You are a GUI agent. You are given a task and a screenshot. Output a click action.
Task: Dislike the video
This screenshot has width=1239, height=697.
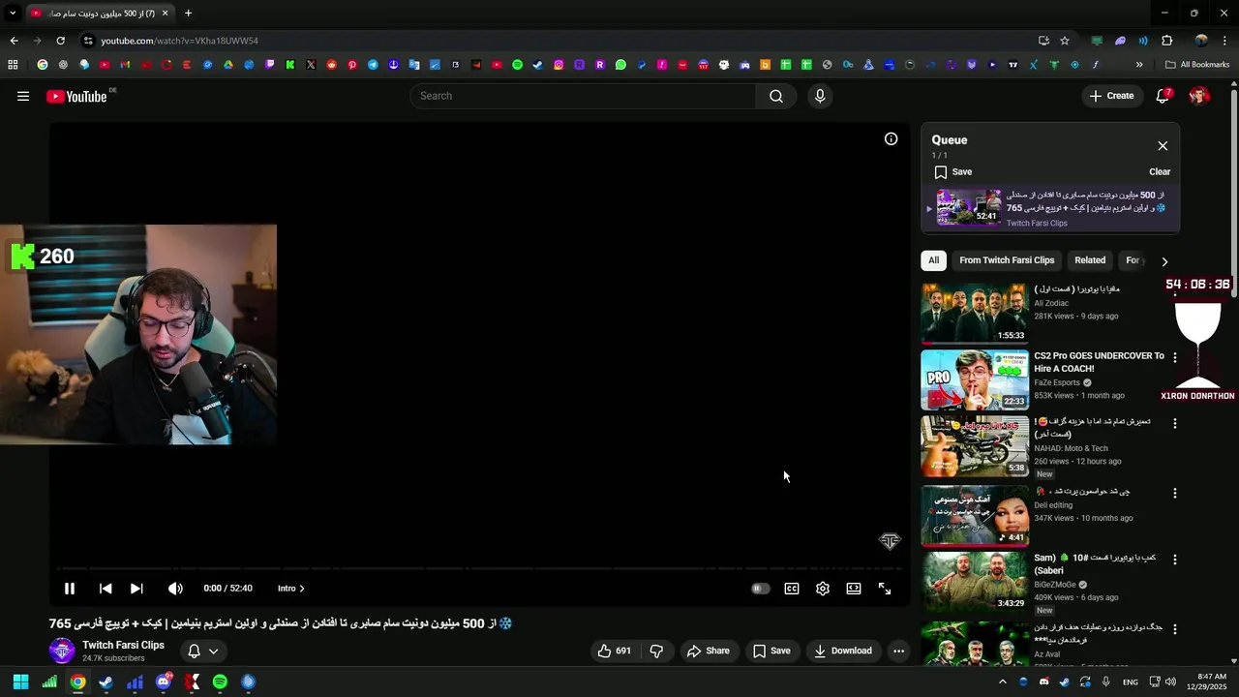[x=656, y=651]
